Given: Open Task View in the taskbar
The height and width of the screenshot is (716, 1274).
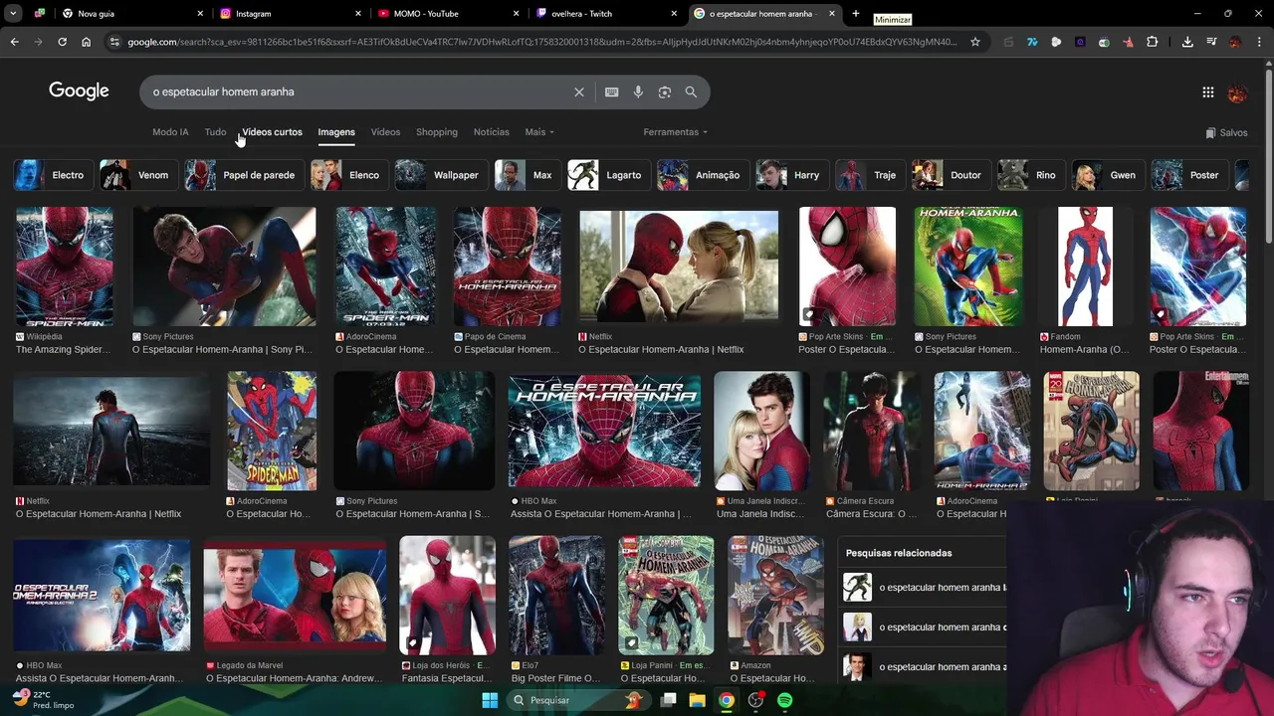Looking at the screenshot, I should [x=668, y=700].
